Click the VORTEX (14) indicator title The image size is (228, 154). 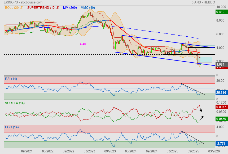(x=15, y=103)
